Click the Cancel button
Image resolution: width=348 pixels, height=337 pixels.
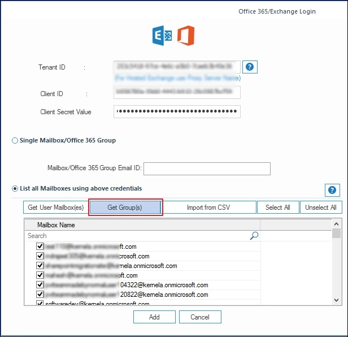pyautogui.click(x=200, y=317)
